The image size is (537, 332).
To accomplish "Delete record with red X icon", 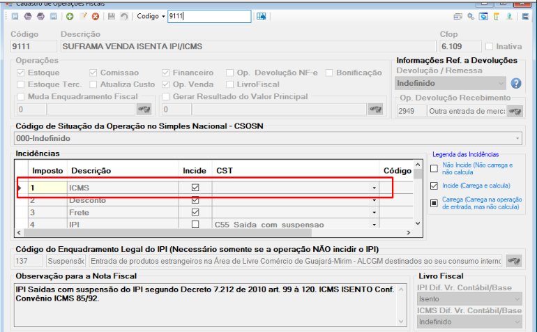I will [x=96, y=17].
